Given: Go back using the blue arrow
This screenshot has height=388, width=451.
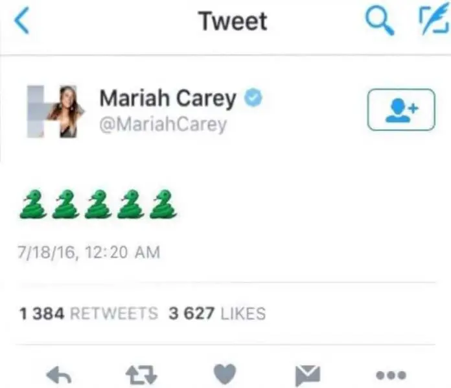Looking at the screenshot, I should [21, 21].
